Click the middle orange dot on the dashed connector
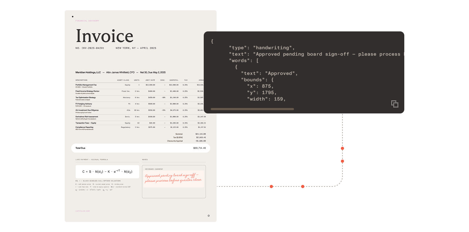The width and height of the screenshot is (469, 232). [x=303, y=186]
